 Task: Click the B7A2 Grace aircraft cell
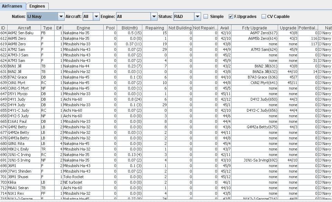[x=24, y=77]
